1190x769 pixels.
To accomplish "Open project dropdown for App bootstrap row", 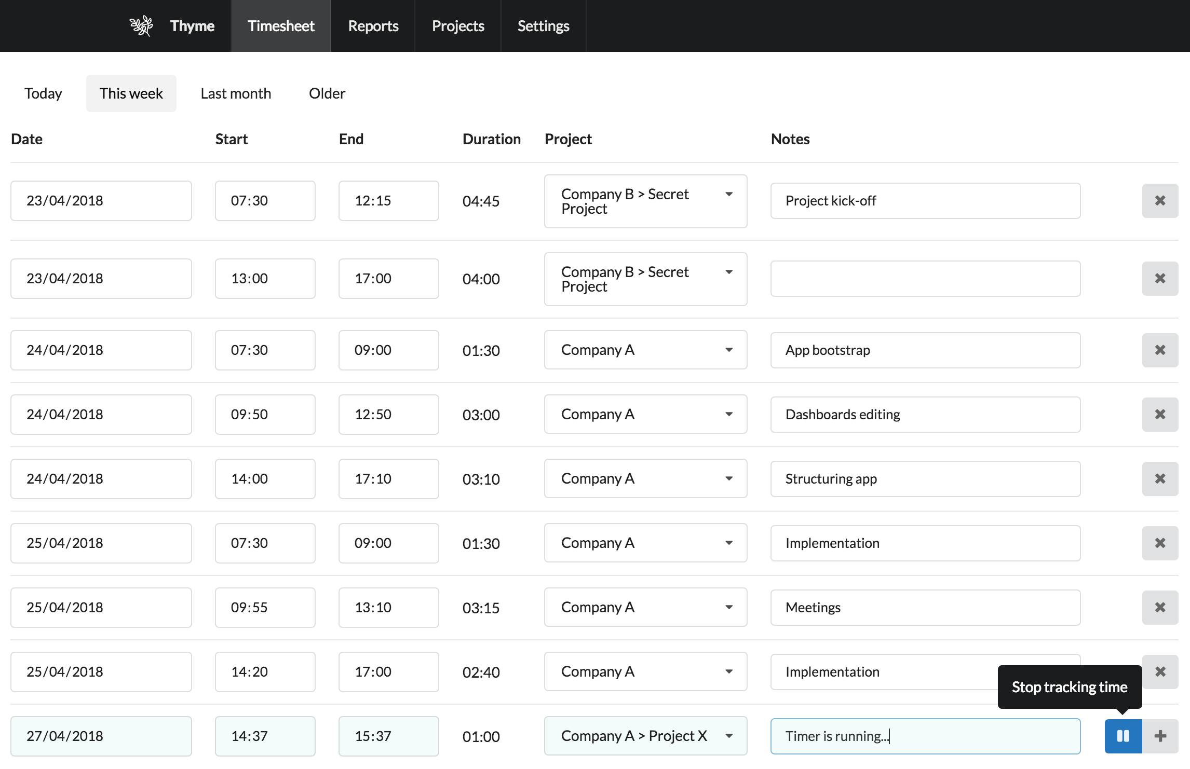I will [x=645, y=350].
